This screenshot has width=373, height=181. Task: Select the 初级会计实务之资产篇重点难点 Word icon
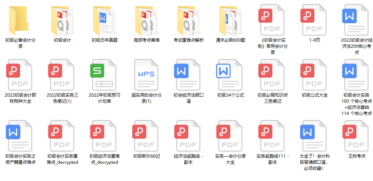coord(19,136)
